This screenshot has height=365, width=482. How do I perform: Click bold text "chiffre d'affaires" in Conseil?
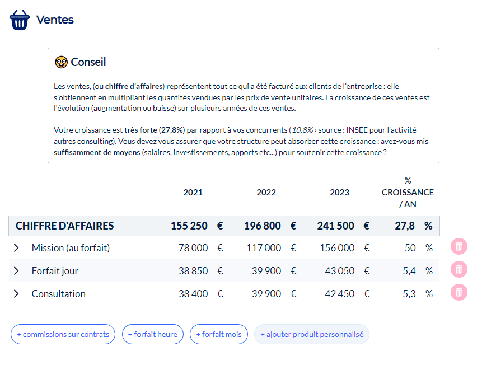tap(134, 86)
